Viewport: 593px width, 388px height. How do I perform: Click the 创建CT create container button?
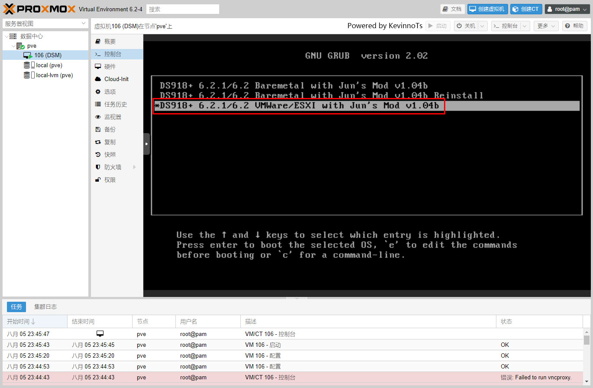526,9
